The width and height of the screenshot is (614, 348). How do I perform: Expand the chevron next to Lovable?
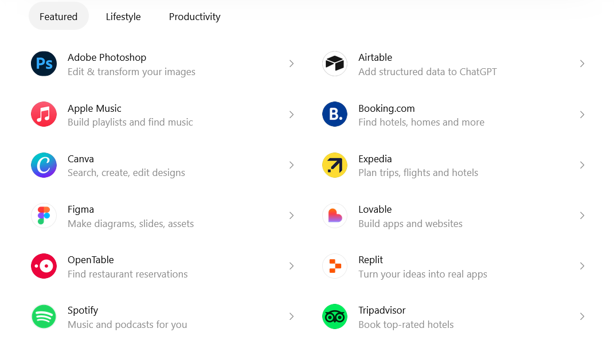click(x=582, y=216)
